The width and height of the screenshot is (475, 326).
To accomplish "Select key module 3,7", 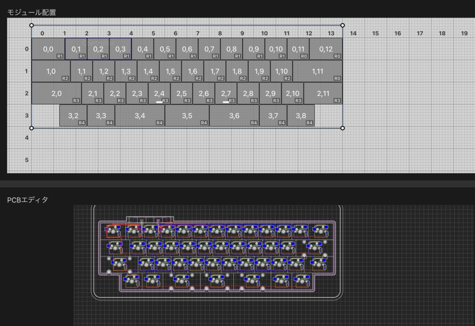I will [x=273, y=115].
